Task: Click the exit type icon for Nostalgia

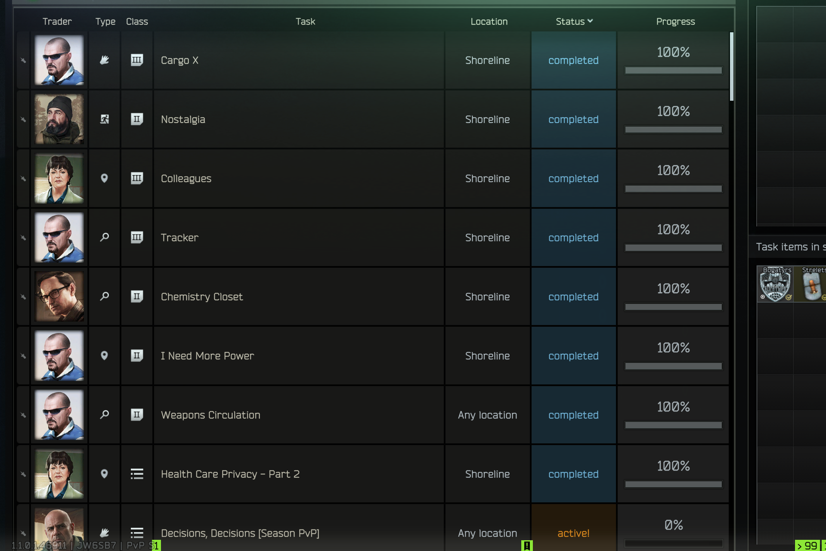Action: [x=104, y=119]
